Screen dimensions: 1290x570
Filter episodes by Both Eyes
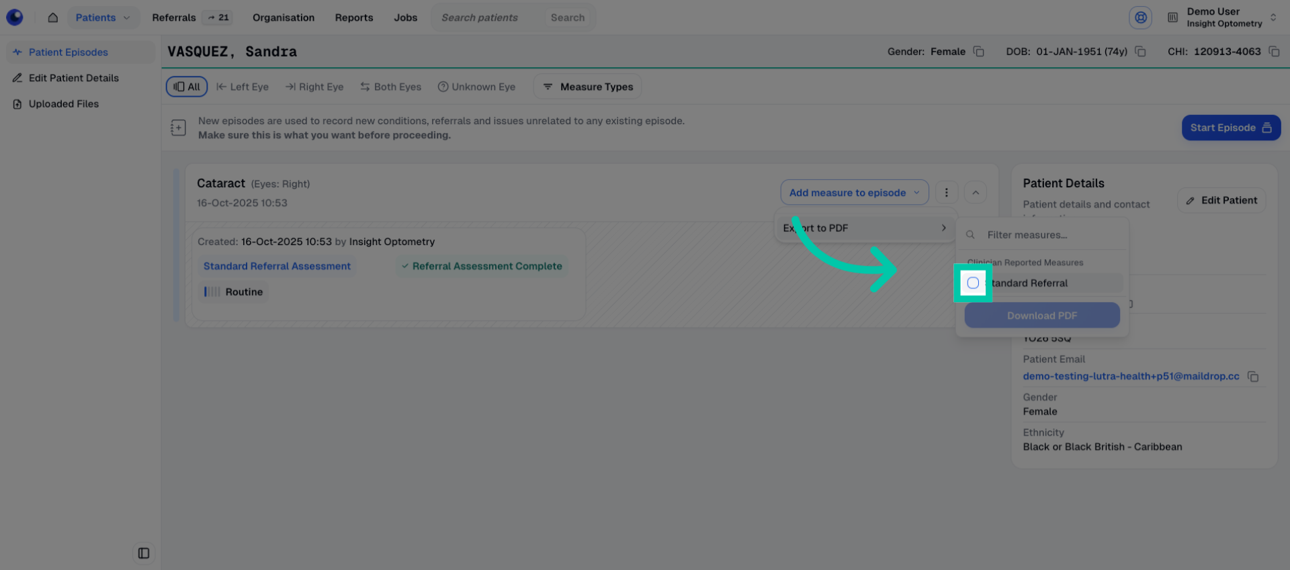(x=391, y=87)
